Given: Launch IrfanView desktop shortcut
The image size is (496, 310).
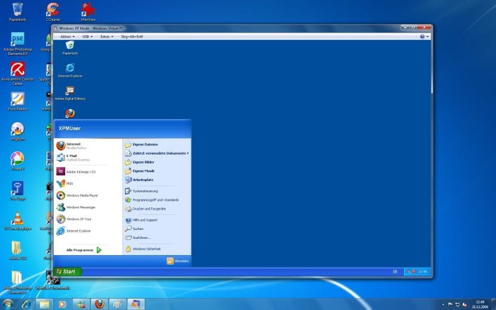Looking at the screenshot, I should 88,11.
